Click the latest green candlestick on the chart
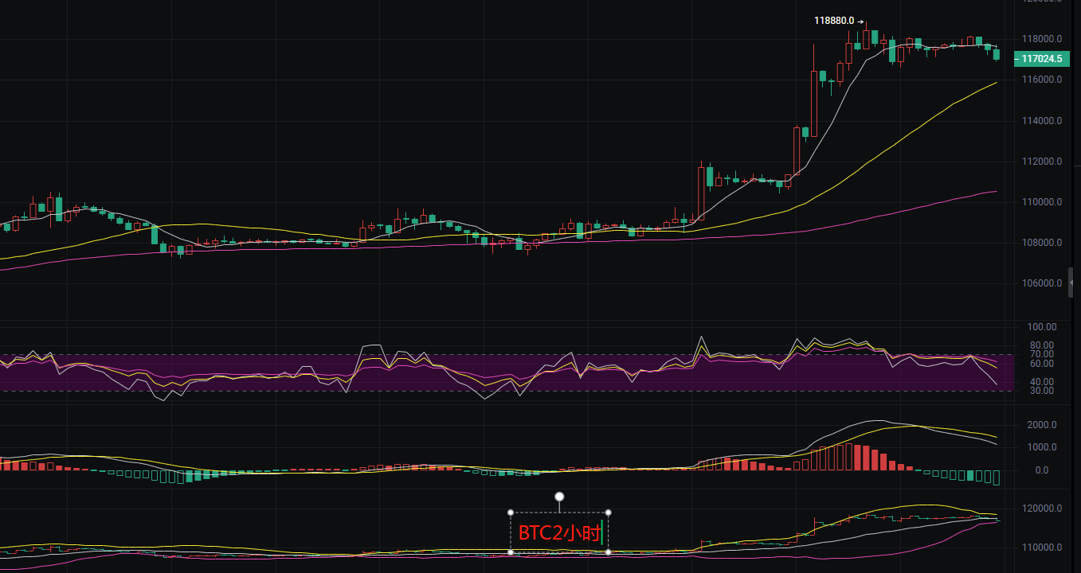 996,54
